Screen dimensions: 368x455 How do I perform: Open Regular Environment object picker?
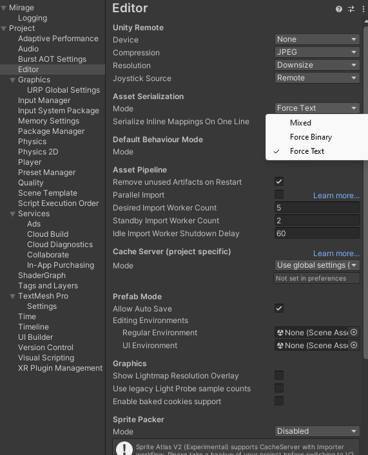click(354, 332)
